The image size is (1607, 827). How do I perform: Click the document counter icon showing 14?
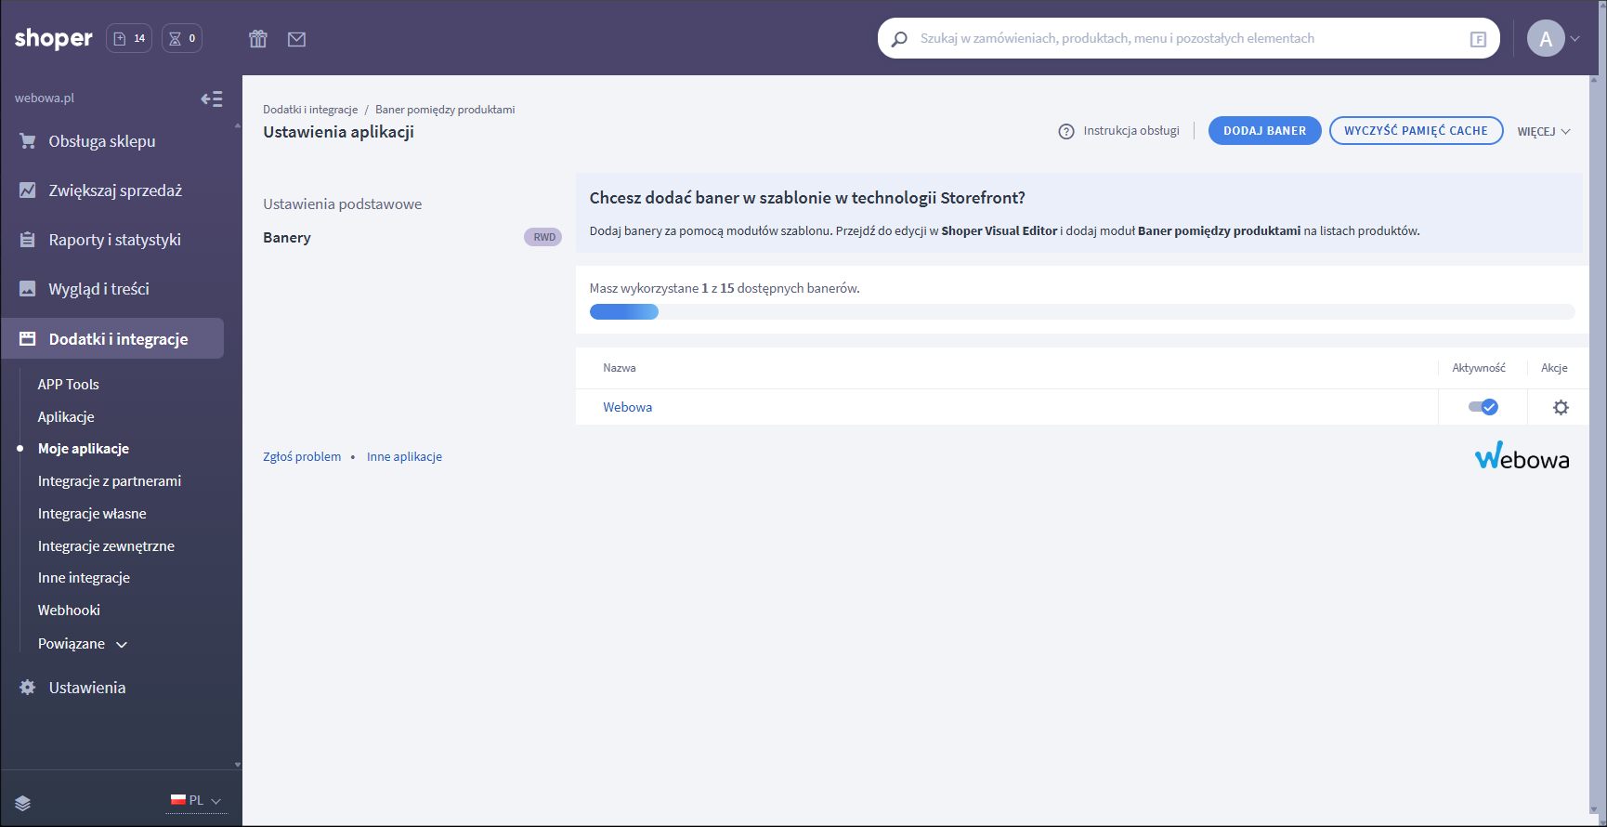click(x=129, y=38)
